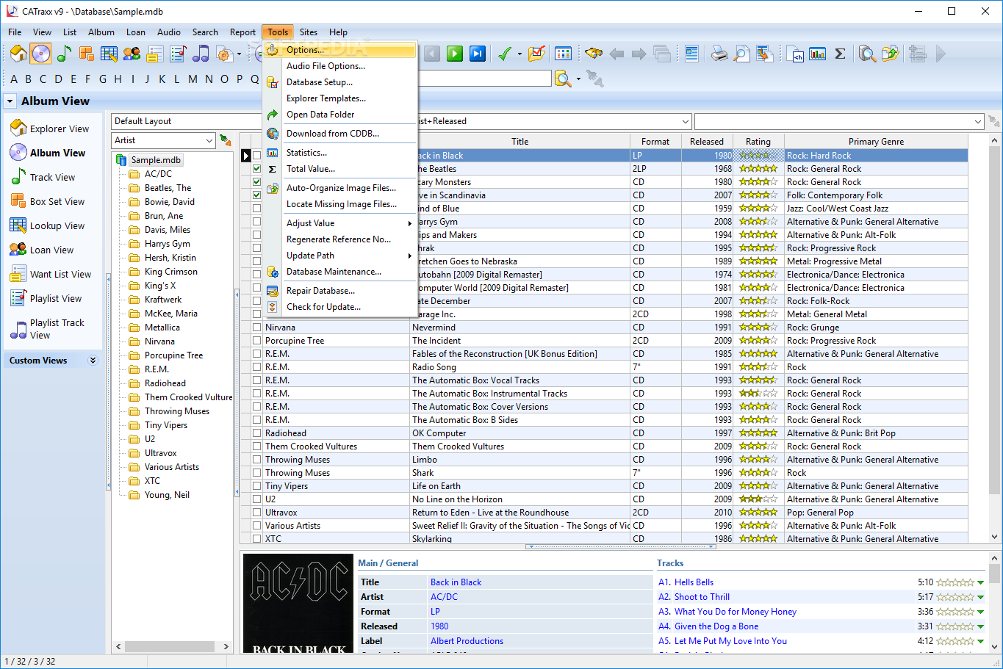Click the details page toolbar icon
This screenshot has width=1003, height=669.
(x=691, y=54)
